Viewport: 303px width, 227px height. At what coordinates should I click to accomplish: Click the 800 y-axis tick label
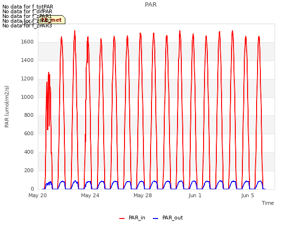29,115
